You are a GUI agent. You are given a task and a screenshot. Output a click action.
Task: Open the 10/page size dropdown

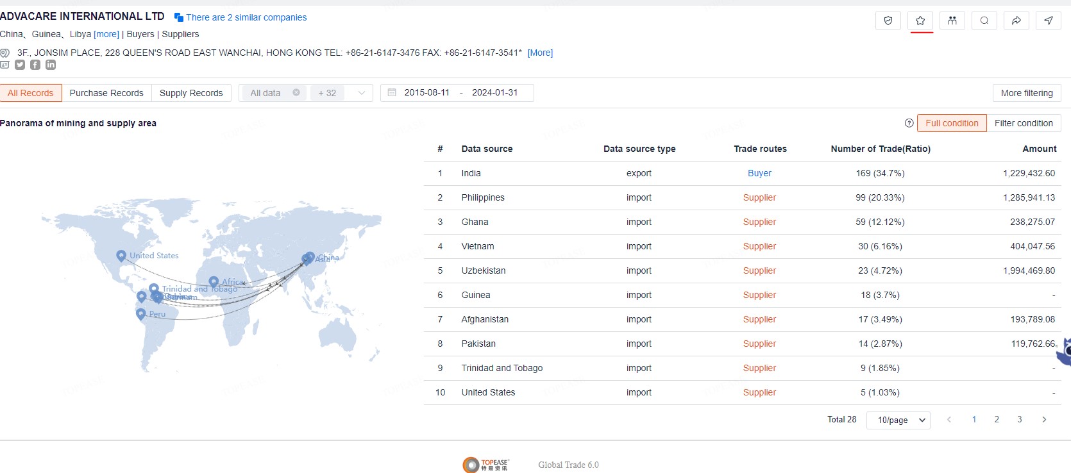click(x=898, y=420)
